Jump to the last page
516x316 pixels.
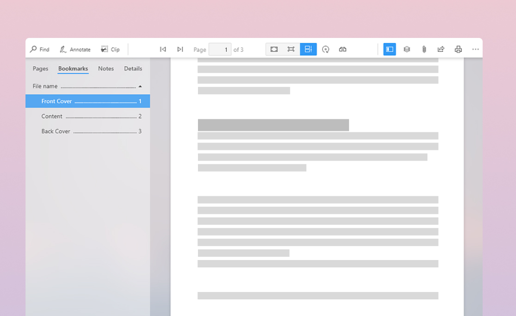point(180,49)
